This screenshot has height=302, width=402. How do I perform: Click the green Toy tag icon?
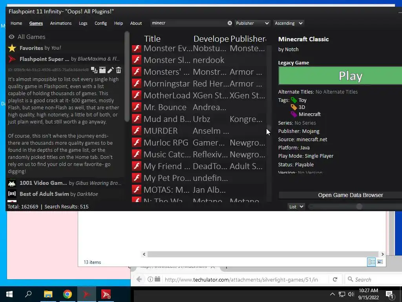pyautogui.click(x=294, y=100)
